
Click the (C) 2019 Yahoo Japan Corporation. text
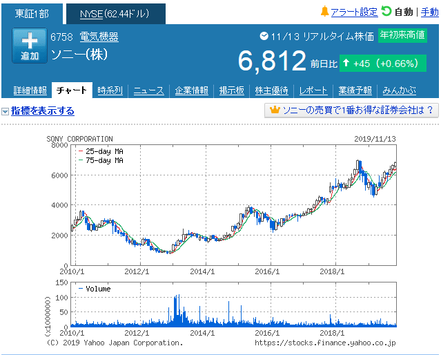(x=115, y=343)
